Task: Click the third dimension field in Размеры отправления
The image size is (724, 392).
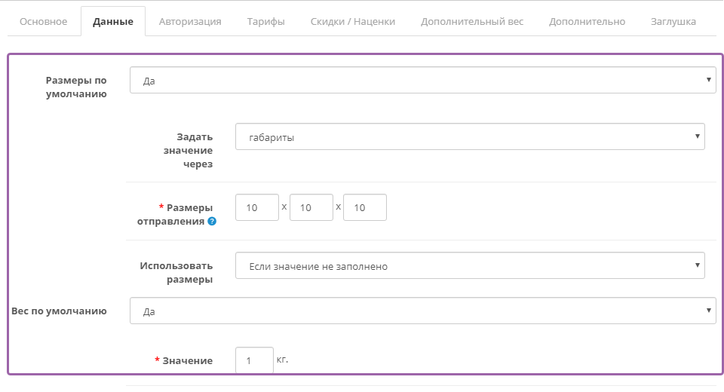Action: 364,207
